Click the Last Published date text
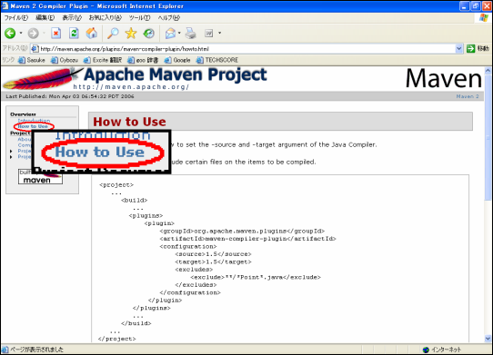Viewport: 493px width, 355px height. tap(70, 96)
